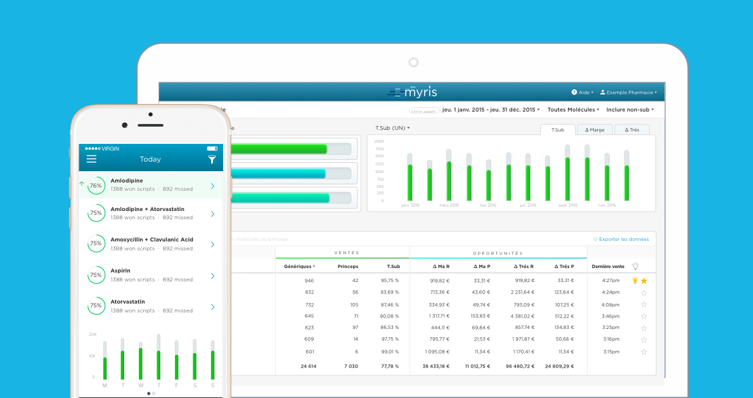The width and height of the screenshot is (753, 398).
Task: Star the 3:15pm sale row
Action: (x=644, y=352)
